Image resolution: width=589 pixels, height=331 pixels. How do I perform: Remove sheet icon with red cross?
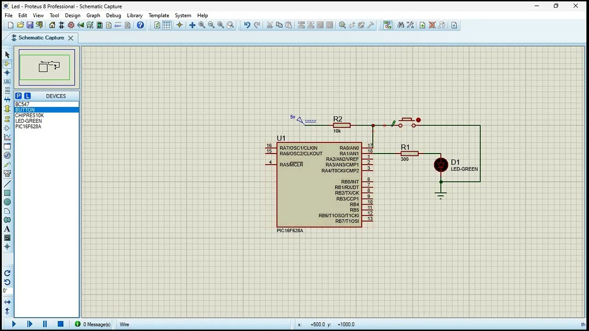tap(432, 25)
